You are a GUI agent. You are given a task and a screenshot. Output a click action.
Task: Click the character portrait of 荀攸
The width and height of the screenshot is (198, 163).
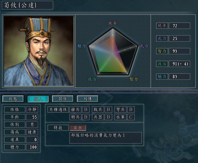coord(39,51)
